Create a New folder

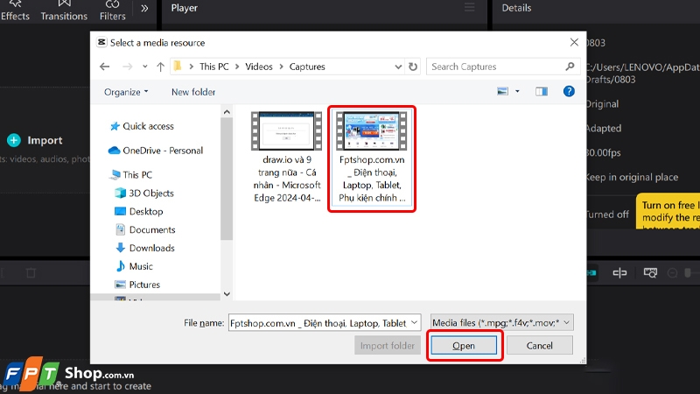[x=193, y=92]
